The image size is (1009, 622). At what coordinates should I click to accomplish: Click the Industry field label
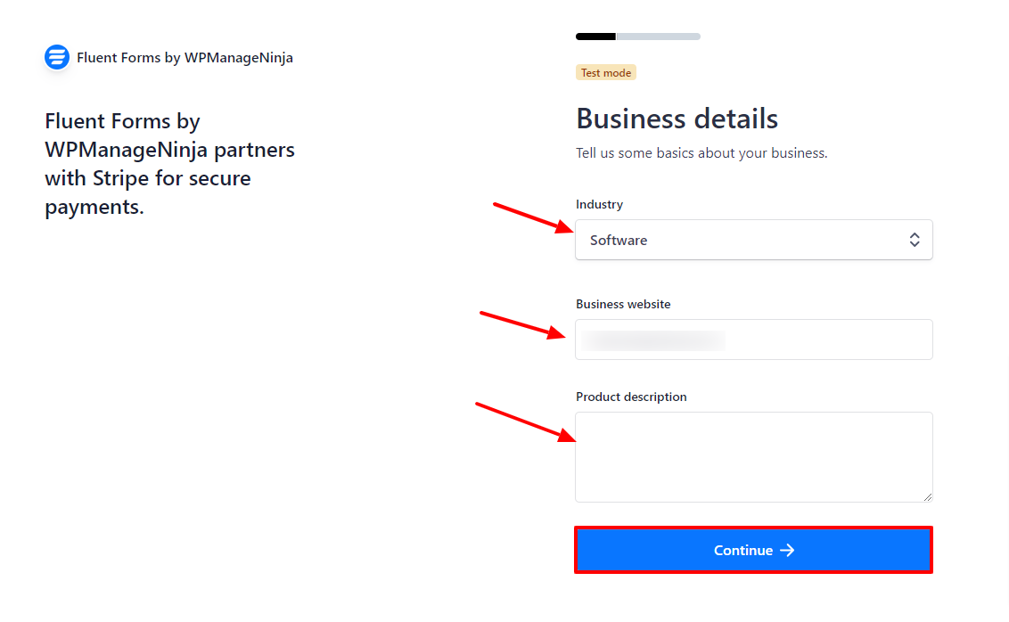point(599,204)
